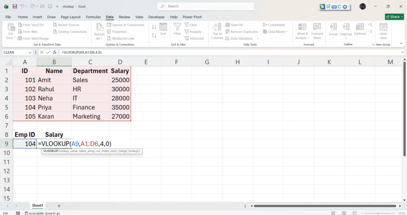Confirm formula with checkmark Enter button

pyautogui.click(x=48, y=52)
